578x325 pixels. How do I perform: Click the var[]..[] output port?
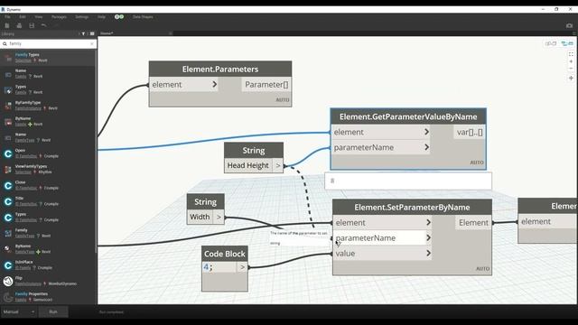coord(470,132)
